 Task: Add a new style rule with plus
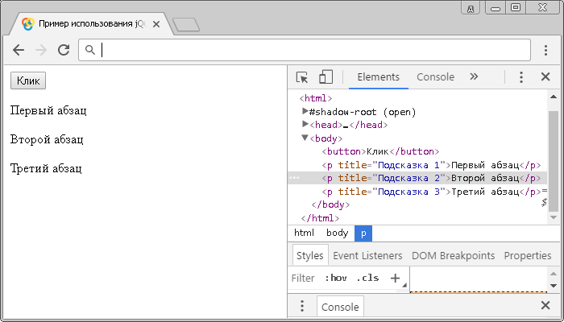tap(395, 278)
